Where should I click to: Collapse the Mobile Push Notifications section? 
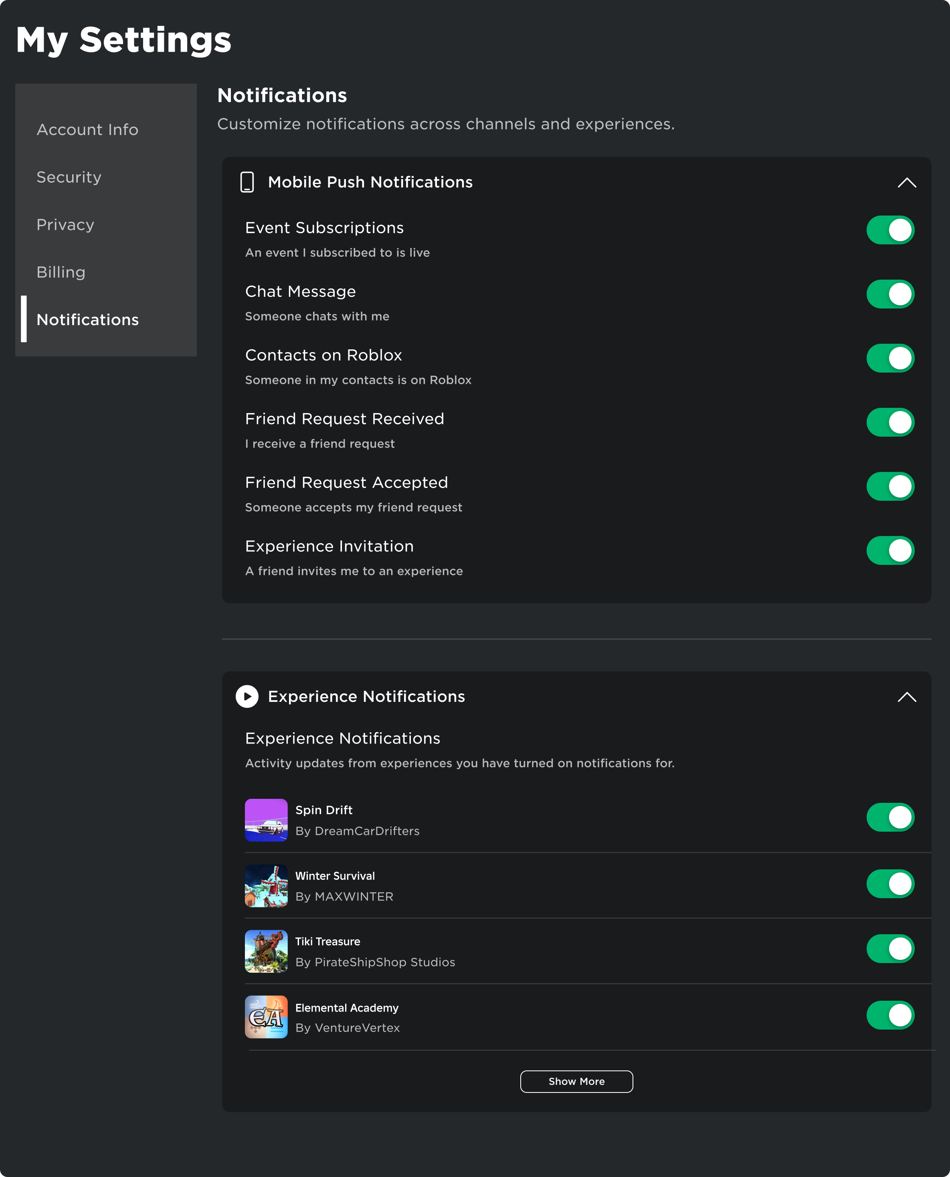pos(907,182)
